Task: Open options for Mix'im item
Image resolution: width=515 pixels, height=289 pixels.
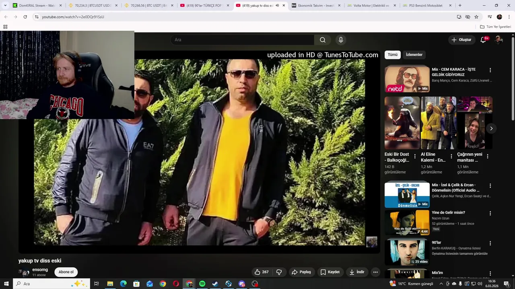Action: [490, 273]
